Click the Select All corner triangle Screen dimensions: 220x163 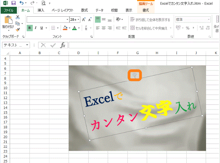[x=7, y=53]
